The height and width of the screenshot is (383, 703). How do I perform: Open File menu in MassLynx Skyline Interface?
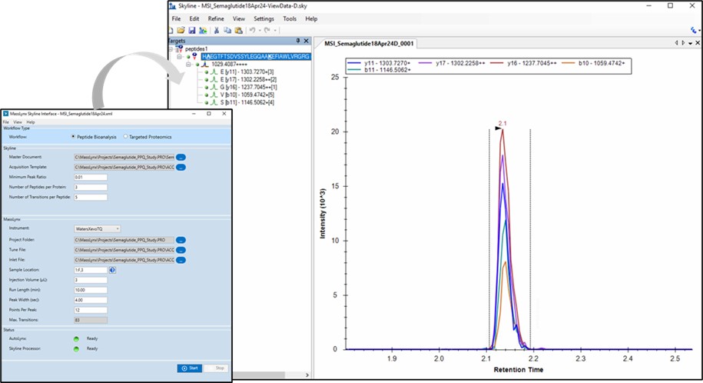coord(6,122)
